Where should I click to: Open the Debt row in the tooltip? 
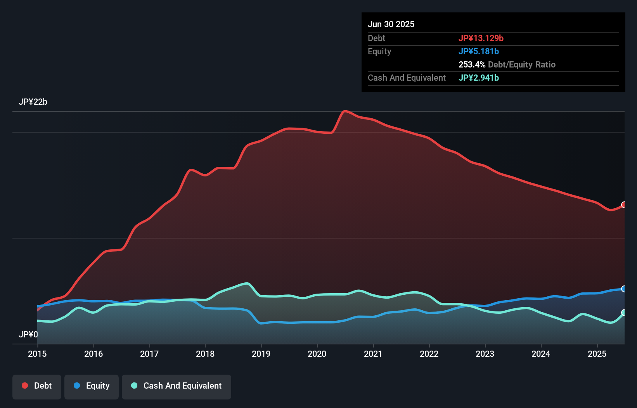376,38
